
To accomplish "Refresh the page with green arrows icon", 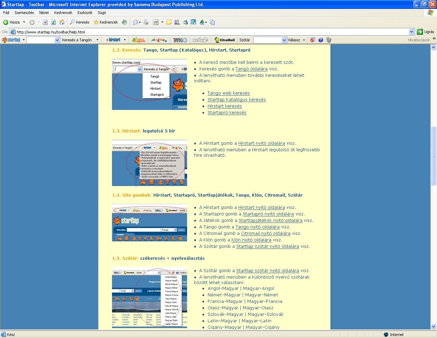I will 53,22.
